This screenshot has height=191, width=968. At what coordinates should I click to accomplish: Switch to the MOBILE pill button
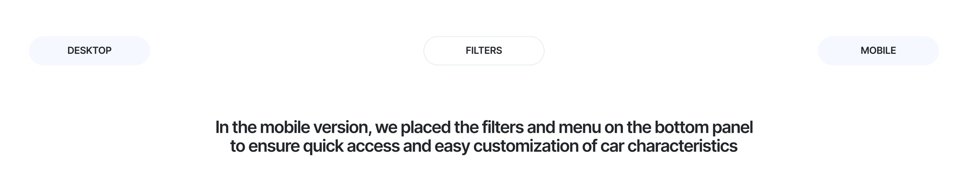878,51
